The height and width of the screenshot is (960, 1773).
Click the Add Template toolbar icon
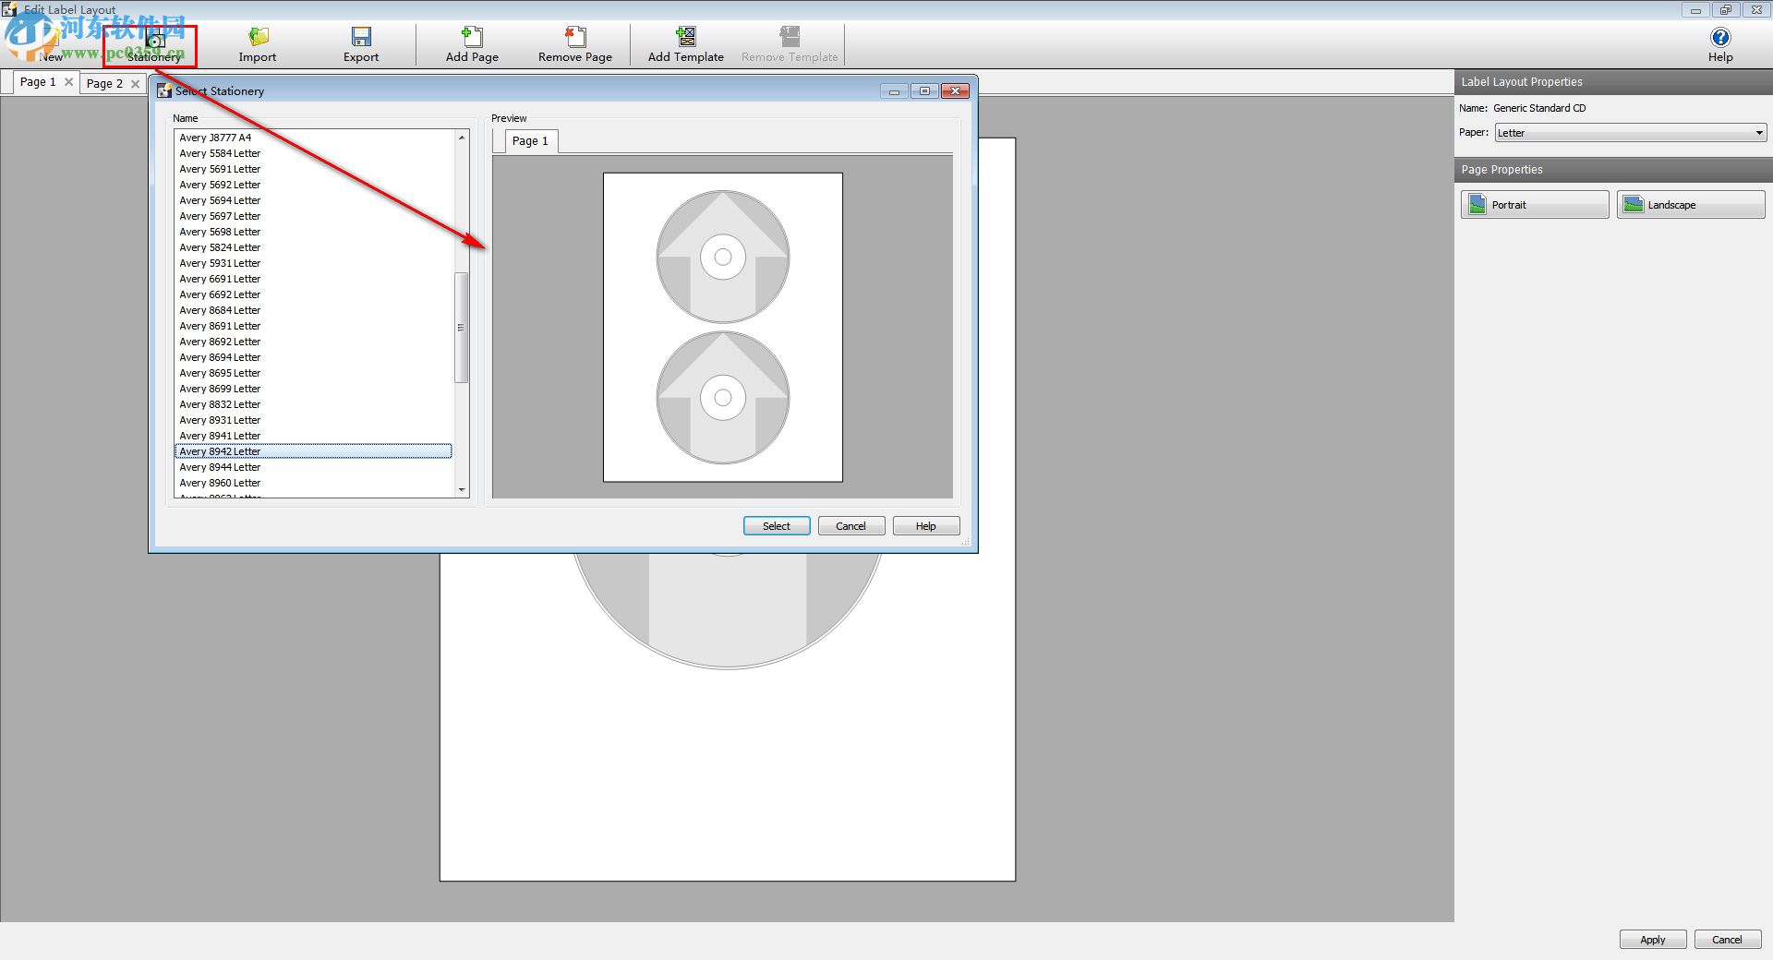[685, 42]
